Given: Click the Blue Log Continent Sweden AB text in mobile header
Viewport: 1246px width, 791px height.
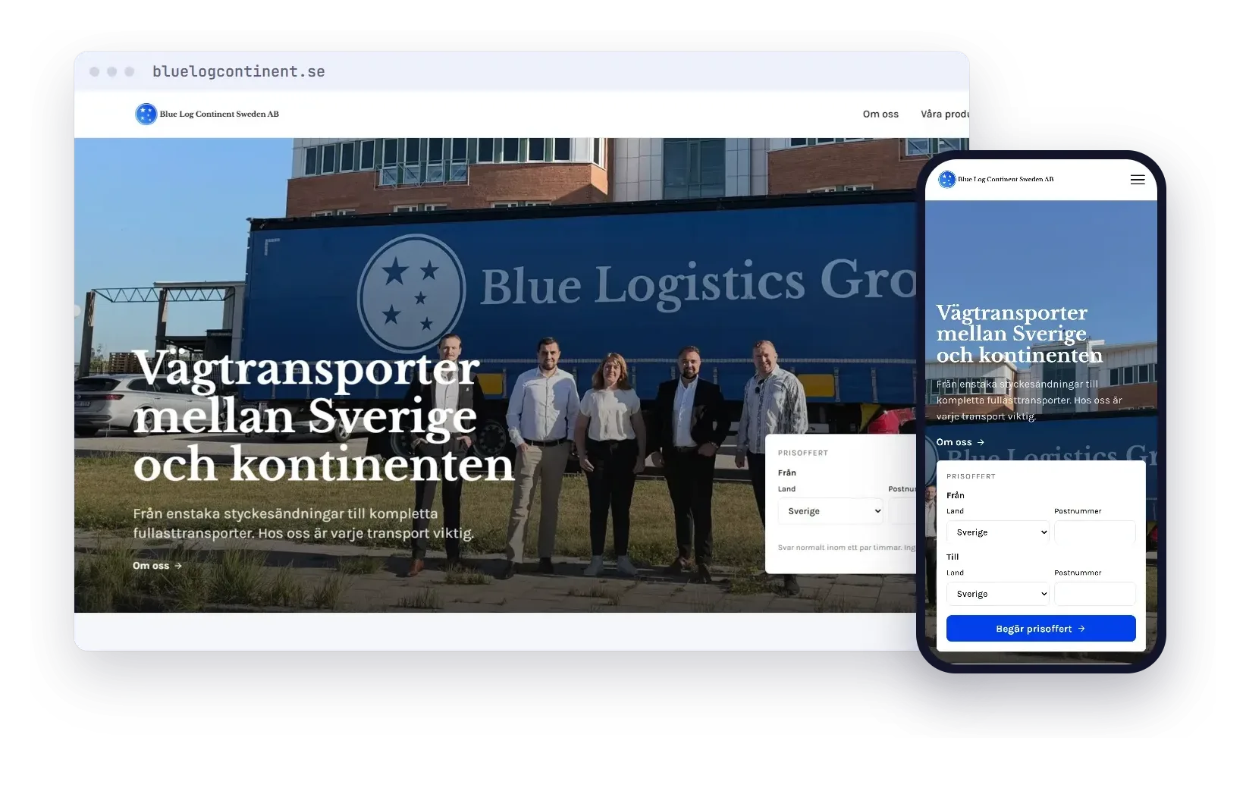Looking at the screenshot, I should pos(1006,180).
